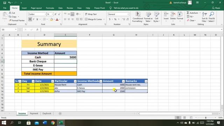
Task: Open the fill color picker
Action: (51, 19)
